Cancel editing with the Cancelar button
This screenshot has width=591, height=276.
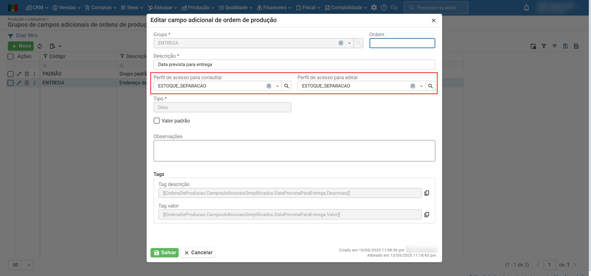[198, 253]
